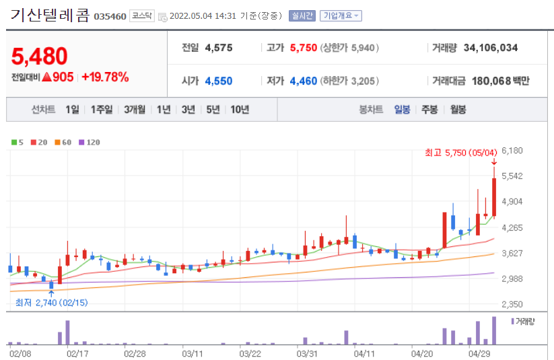Click the 실시간 badge button
Screen dimensions: 554x360
[302, 16]
